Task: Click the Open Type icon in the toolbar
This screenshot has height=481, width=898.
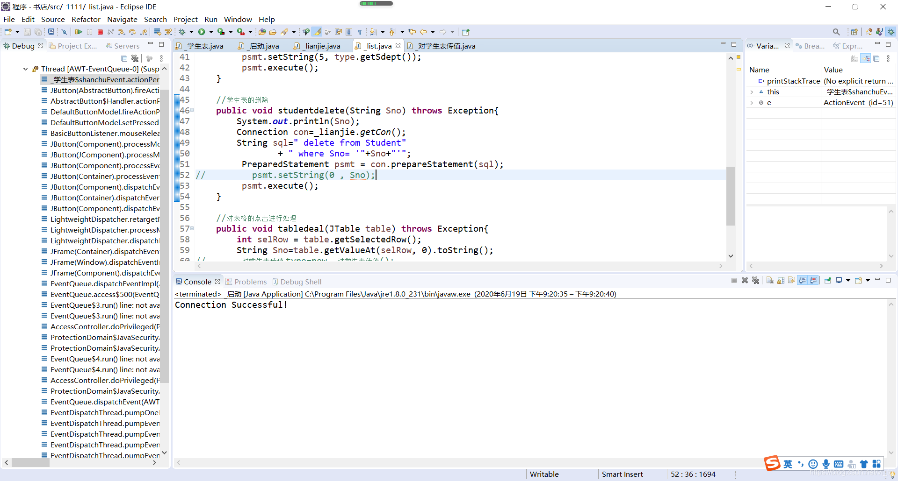Action: 262,32
